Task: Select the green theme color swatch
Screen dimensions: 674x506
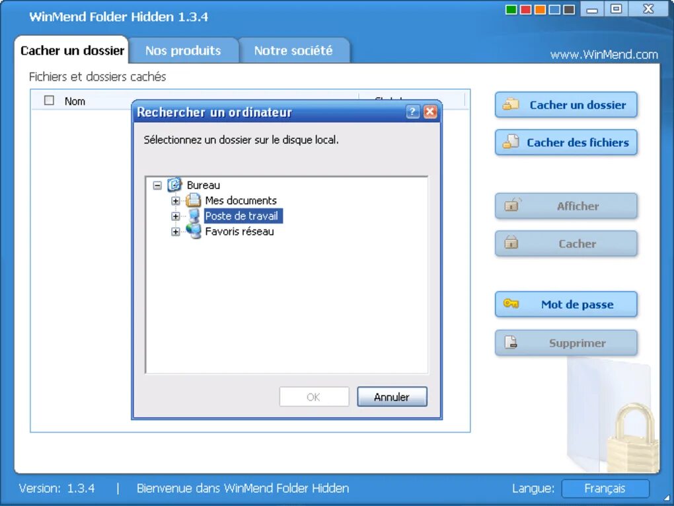Action: [511, 9]
